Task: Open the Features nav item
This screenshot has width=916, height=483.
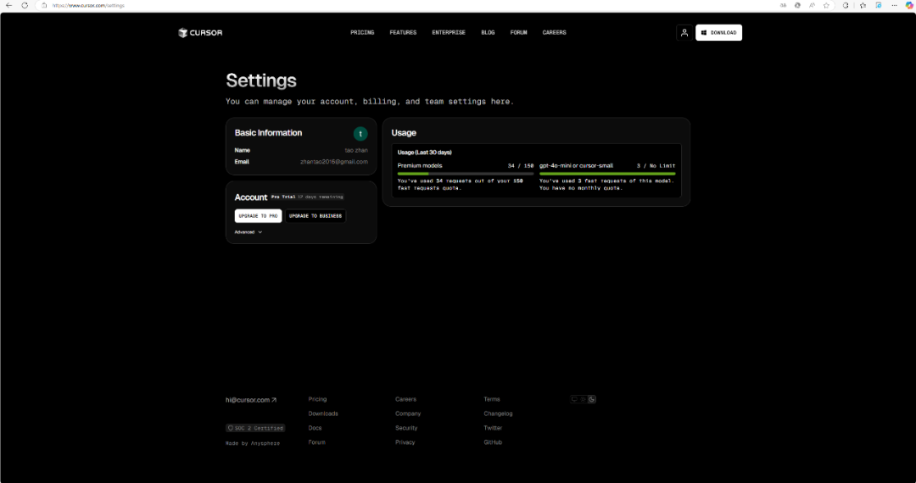Action: coord(403,33)
